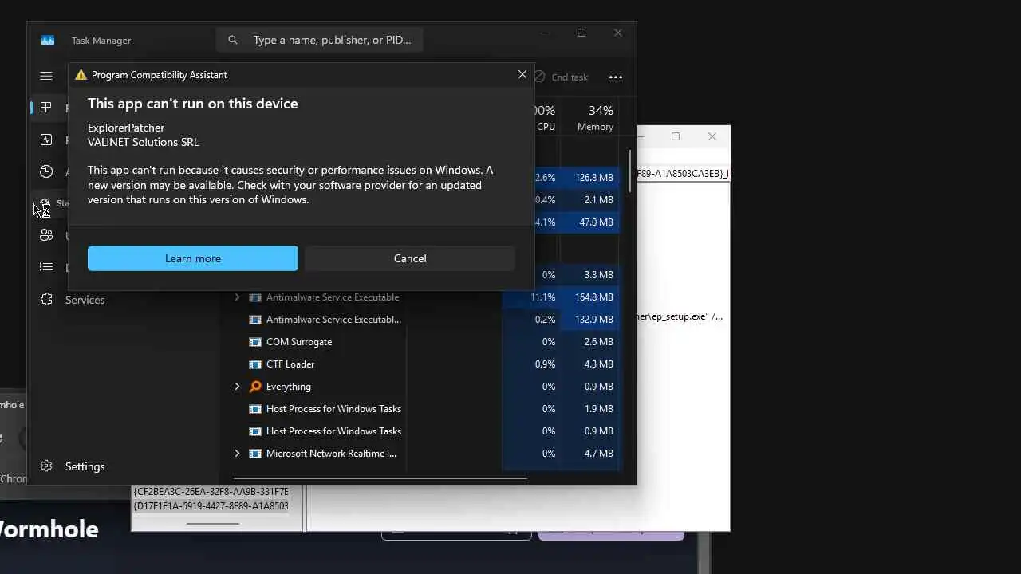Close the Program Compatibility Assistant dialog
The image size is (1021, 574).
click(522, 74)
